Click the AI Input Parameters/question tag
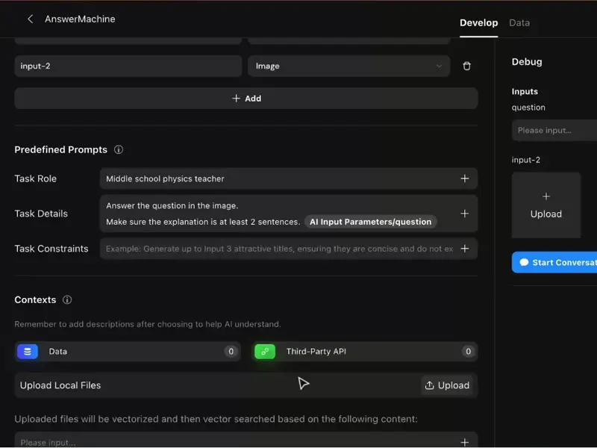This screenshot has height=448, width=597. 370,222
